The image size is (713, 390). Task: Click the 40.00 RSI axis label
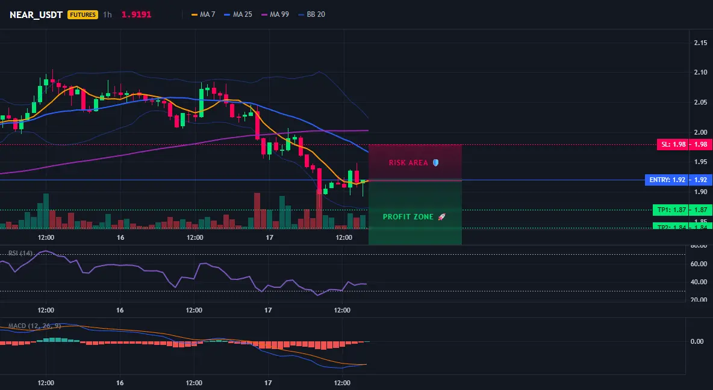pyautogui.click(x=699, y=282)
